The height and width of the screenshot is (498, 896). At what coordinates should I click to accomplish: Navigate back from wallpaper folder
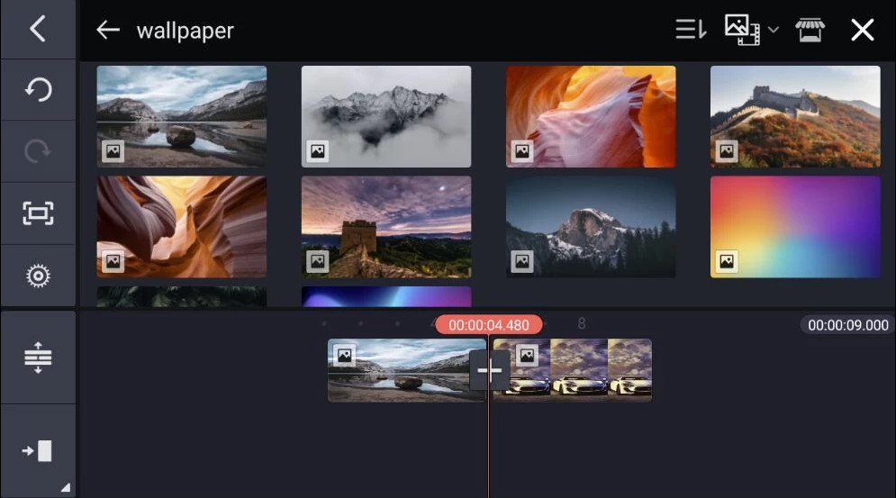point(108,31)
